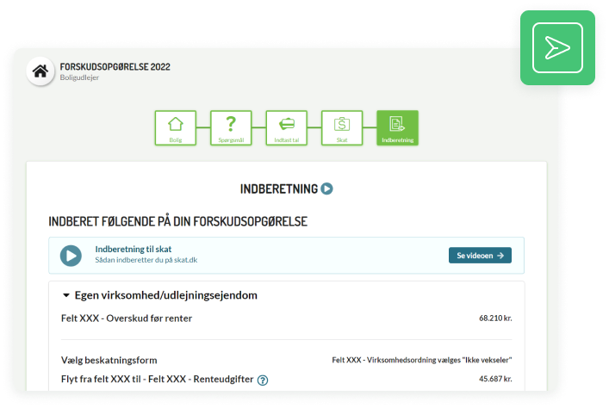Click the Indberetning til skat title
The height and width of the screenshot is (408, 609).
[134, 250]
